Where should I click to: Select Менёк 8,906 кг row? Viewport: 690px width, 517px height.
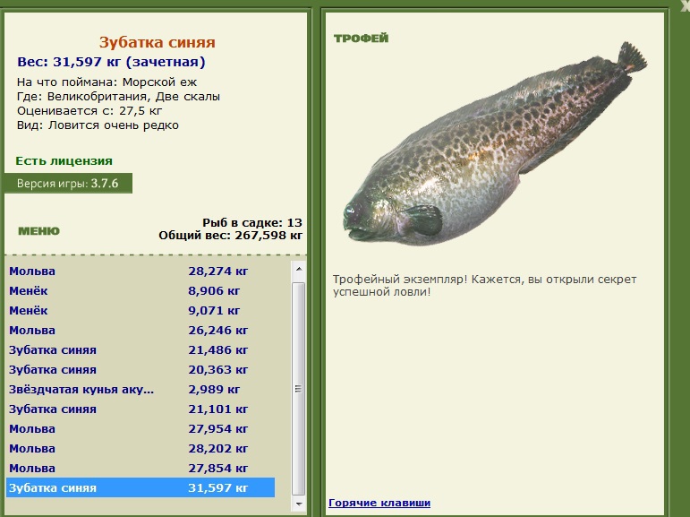(141, 291)
